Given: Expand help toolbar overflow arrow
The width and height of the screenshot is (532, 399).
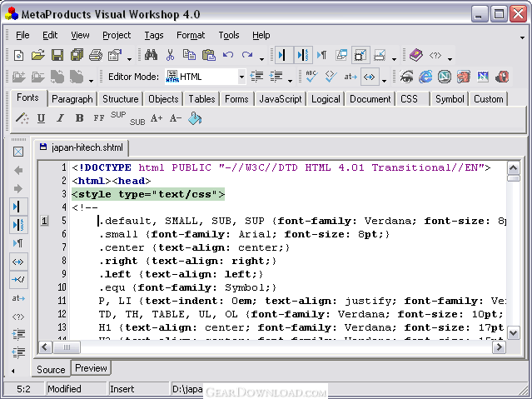Looking at the screenshot, I should pyautogui.click(x=450, y=59).
